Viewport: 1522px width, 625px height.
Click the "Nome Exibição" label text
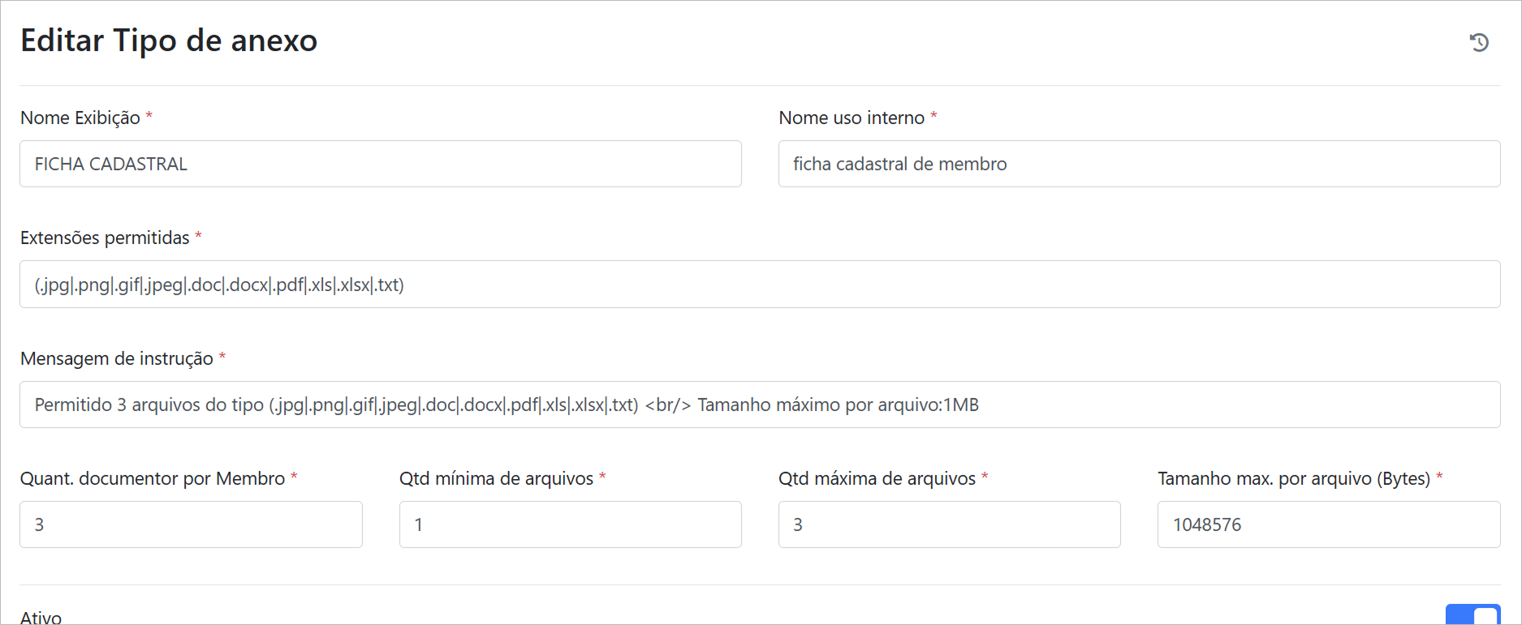click(80, 118)
